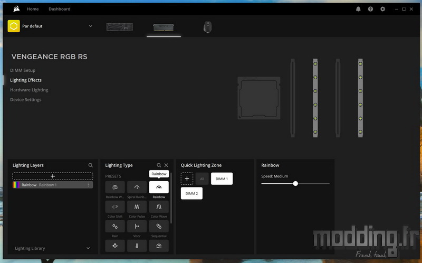Add a new lighting layer
The width and height of the screenshot is (422, 263).
(x=53, y=176)
